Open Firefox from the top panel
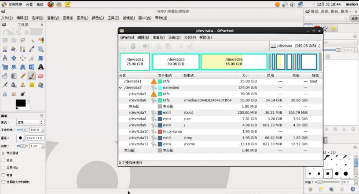The width and height of the screenshot is (359, 194). (51, 4)
